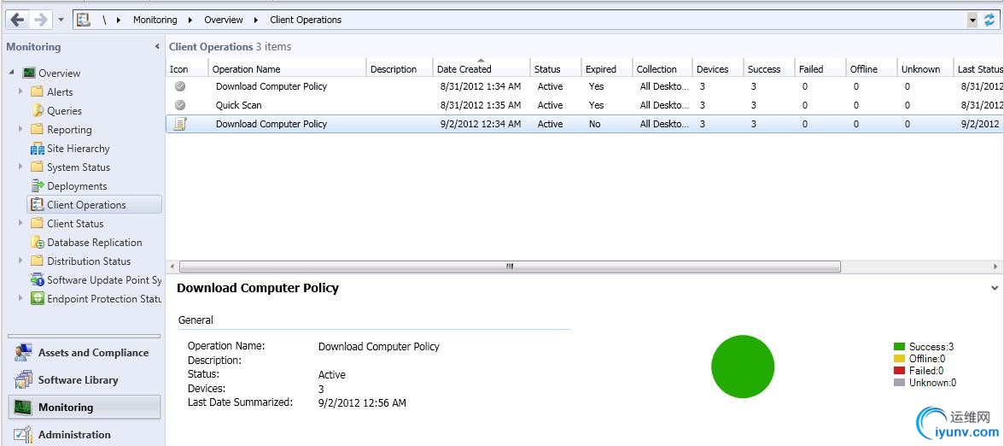Click the Monitoring breadcrumb link
This screenshot has width=1004, height=446.
click(x=155, y=20)
